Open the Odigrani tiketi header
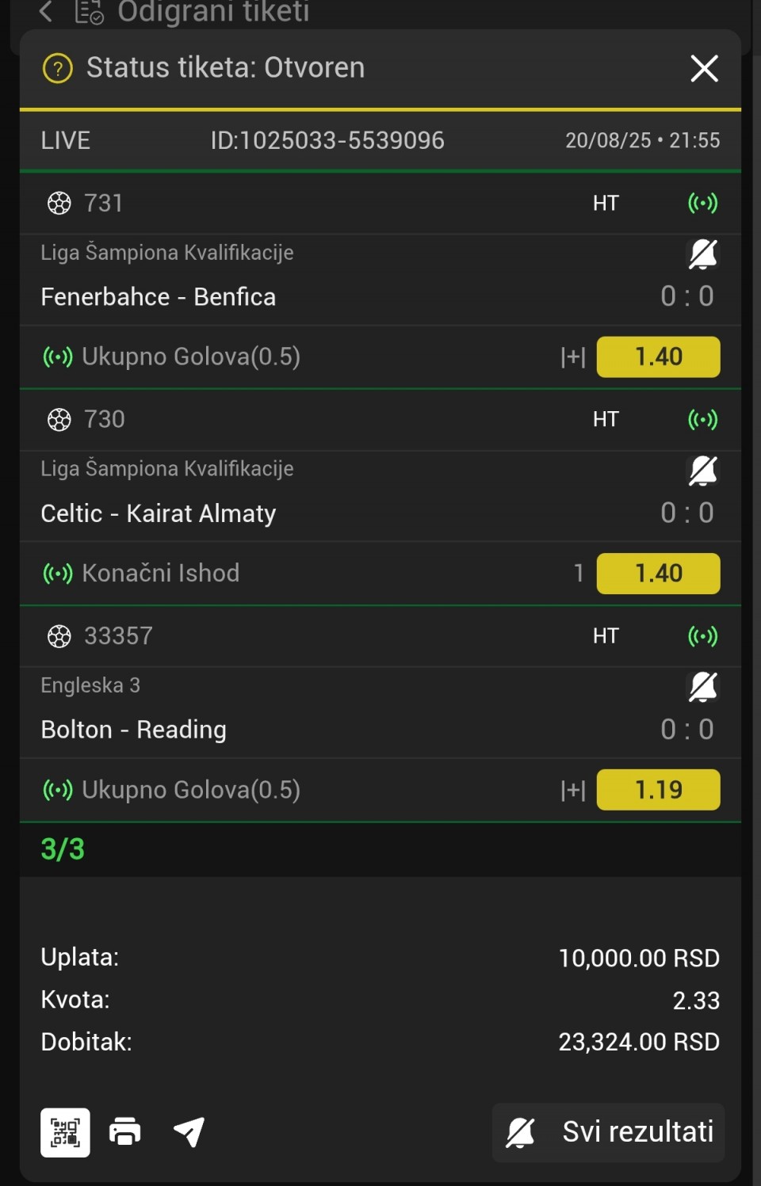 [x=213, y=12]
